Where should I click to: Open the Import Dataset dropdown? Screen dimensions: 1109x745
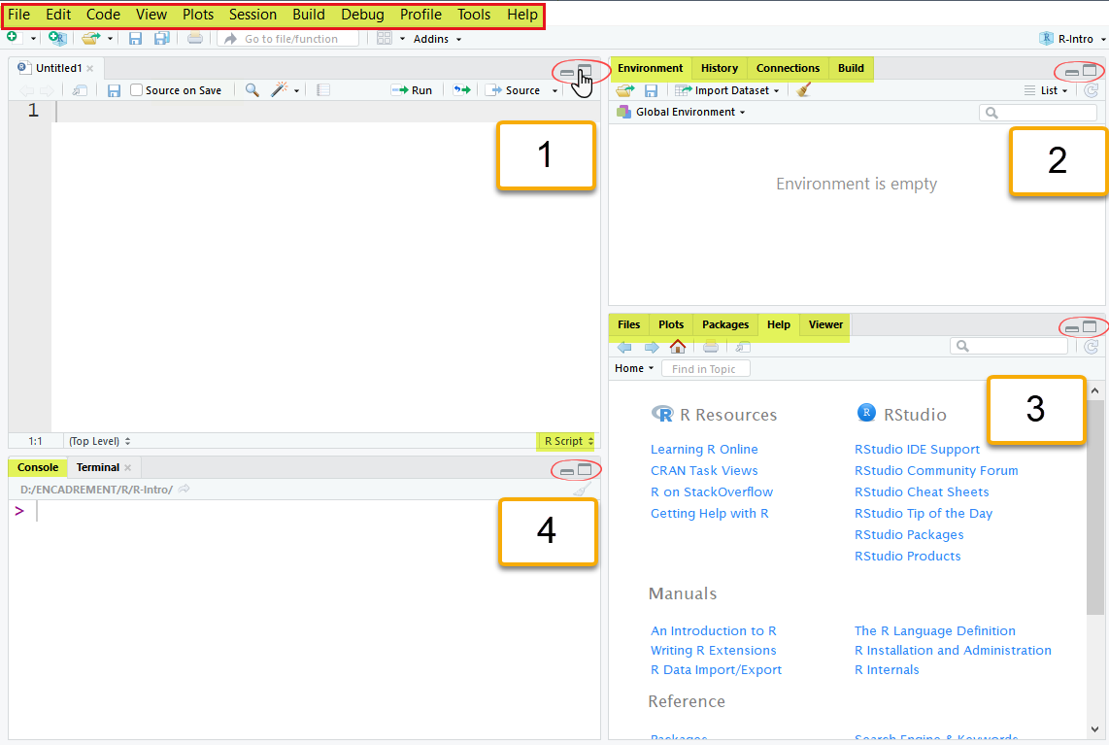(x=728, y=90)
